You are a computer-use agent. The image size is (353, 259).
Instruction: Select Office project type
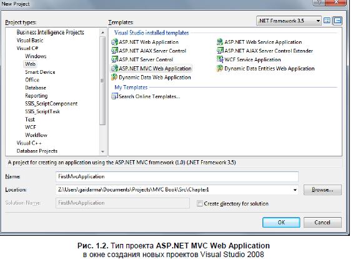(32, 80)
